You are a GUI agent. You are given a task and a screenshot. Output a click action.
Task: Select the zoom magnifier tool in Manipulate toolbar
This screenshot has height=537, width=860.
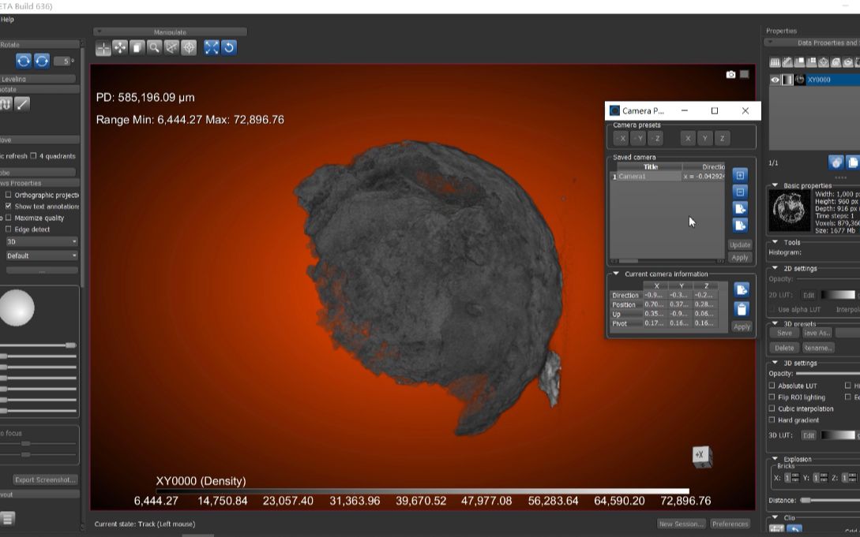pos(154,48)
